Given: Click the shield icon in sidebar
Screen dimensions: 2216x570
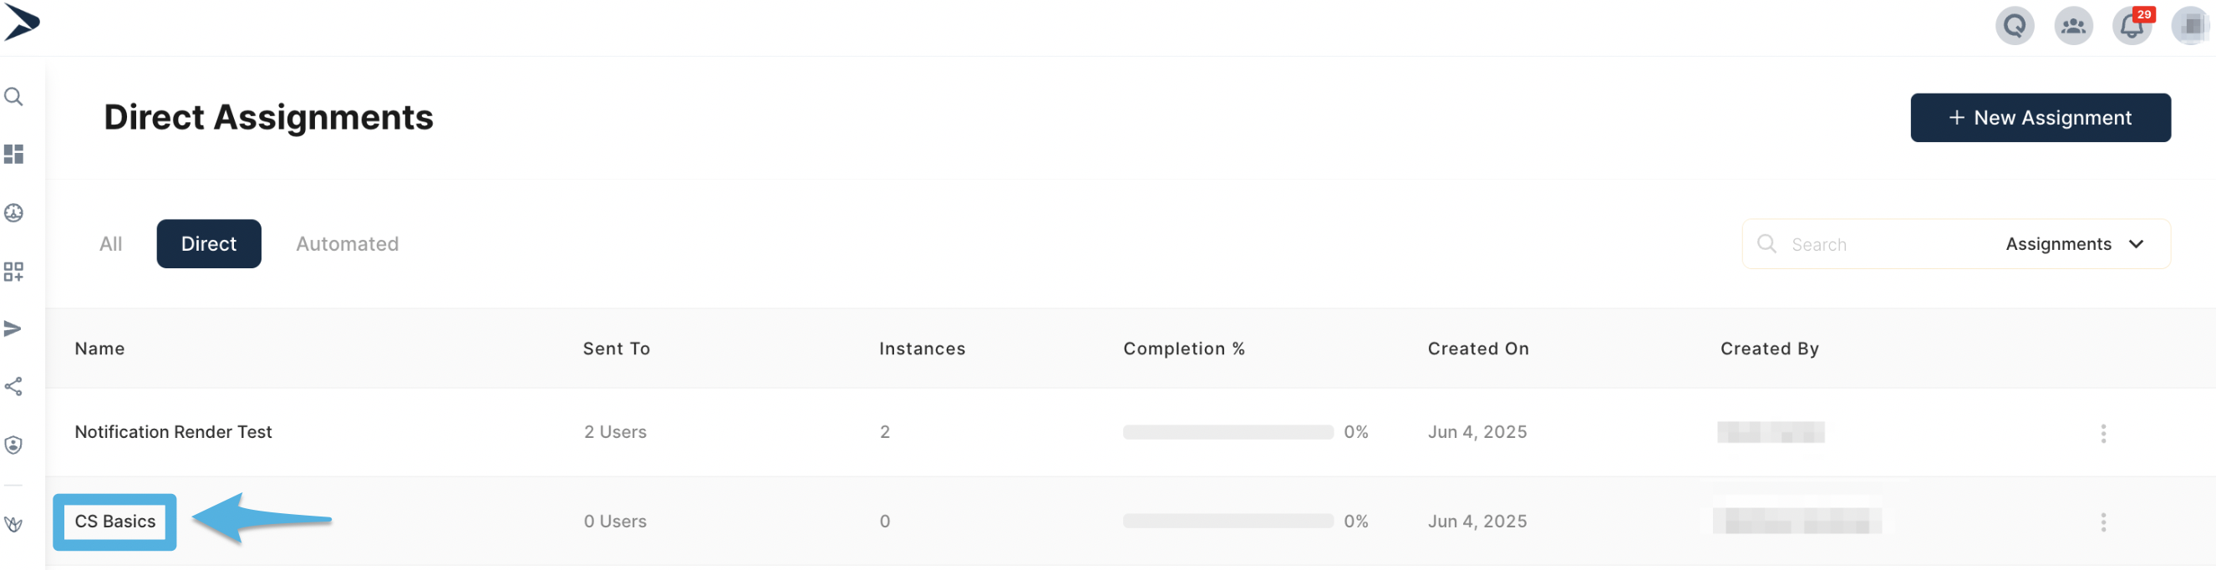Looking at the screenshot, I should point(13,445).
